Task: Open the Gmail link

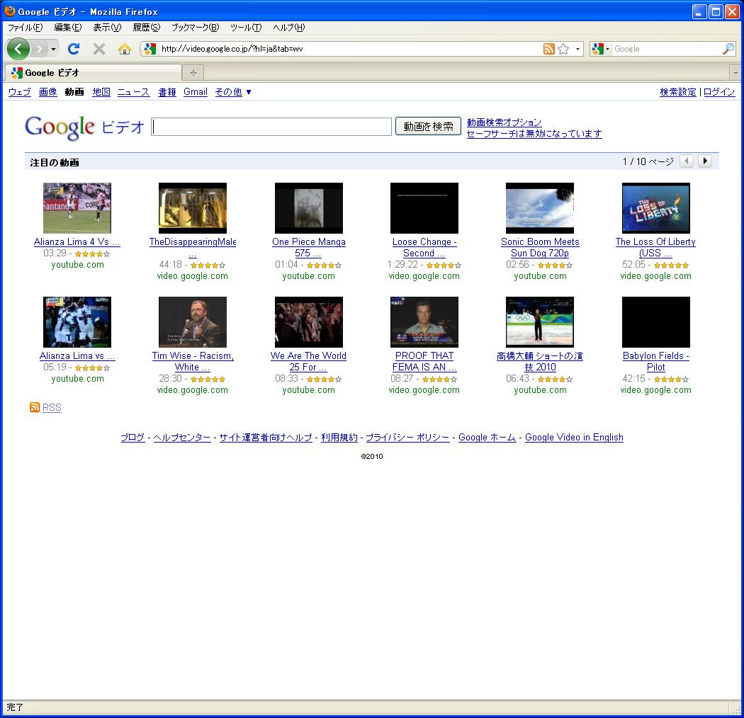Action: tap(196, 92)
